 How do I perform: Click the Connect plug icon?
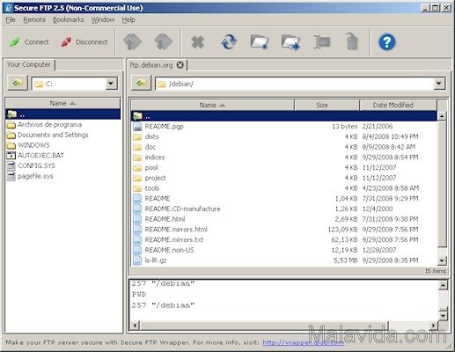[15, 42]
